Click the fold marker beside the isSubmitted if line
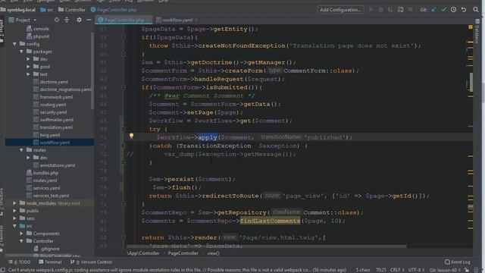Screen dimensions: 485x273 [x=124, y=88]
